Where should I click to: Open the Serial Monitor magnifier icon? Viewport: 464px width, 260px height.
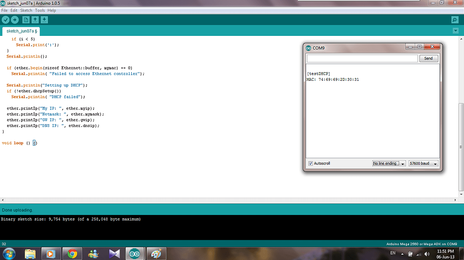tap(455, 19)
